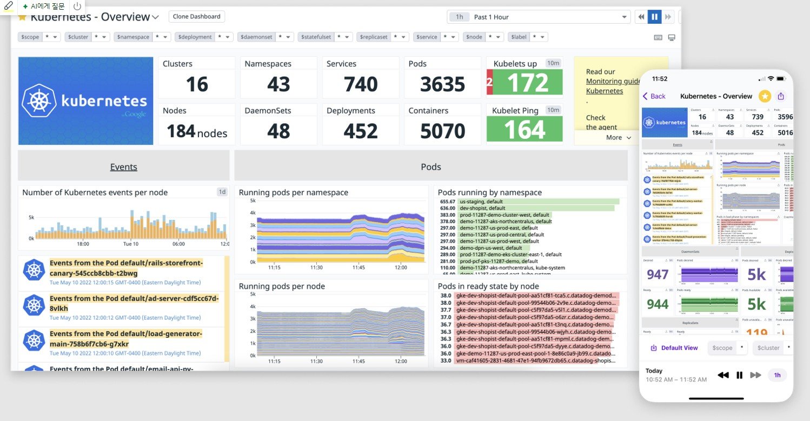Click the power icon in top overlay
This screenshot has height=421, width=810.
[x=77, y=6]
